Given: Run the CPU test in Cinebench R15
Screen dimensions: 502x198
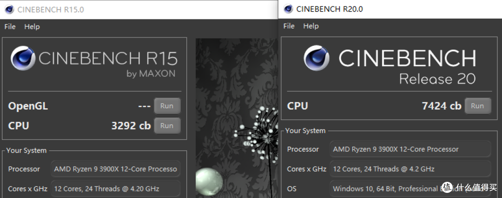Looking at the screenshot, I should coord(167,126).
